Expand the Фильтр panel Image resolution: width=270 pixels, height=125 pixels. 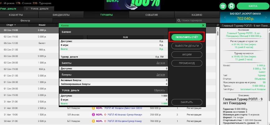(x=25, y=20)
